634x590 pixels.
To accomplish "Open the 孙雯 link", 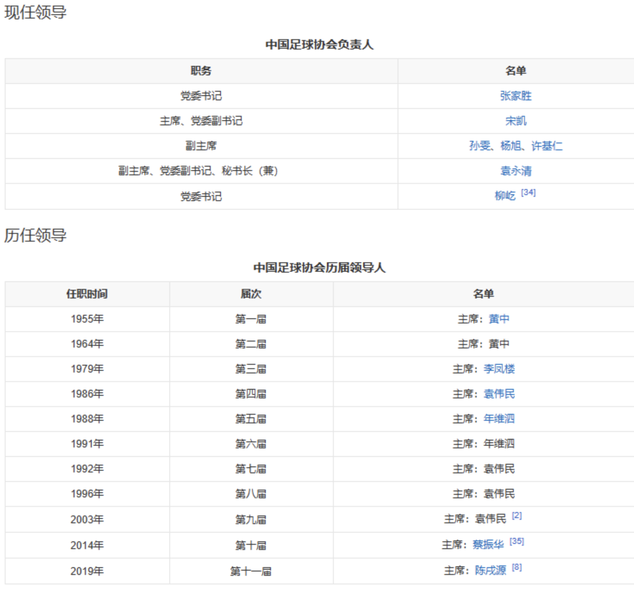I will tap(480, 146).
